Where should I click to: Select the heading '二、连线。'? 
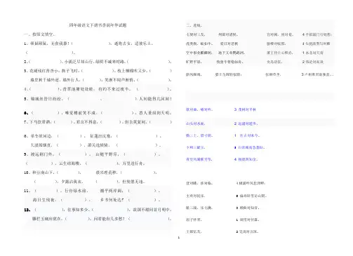(x=194, y=25)
